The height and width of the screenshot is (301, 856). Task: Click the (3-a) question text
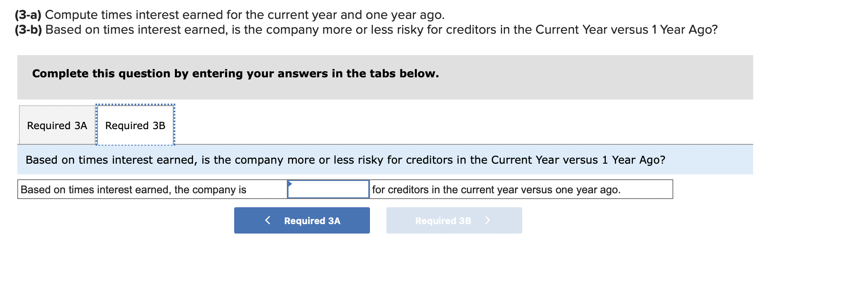[229, 15]
